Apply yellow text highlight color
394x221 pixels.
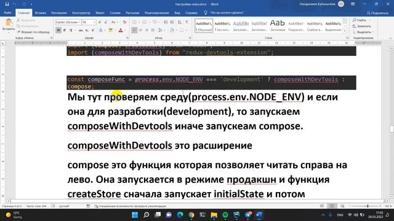110,30
